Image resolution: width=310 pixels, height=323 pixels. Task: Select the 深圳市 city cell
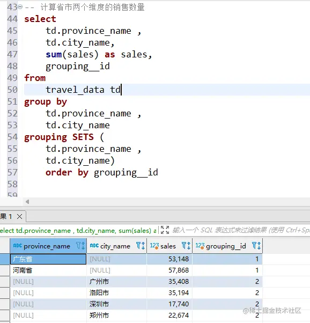[x=116, y=304]
